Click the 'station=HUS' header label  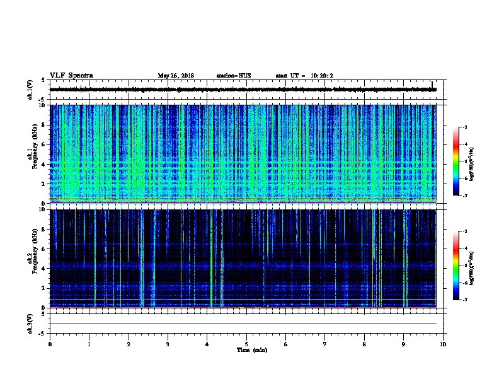point(234,76)
